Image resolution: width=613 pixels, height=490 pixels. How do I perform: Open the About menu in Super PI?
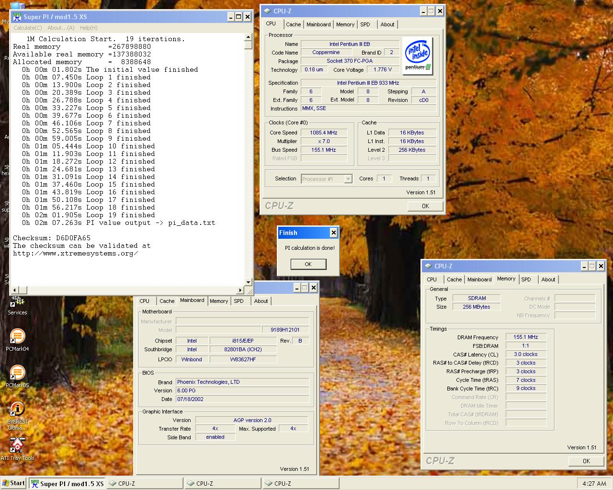point(61,28)
